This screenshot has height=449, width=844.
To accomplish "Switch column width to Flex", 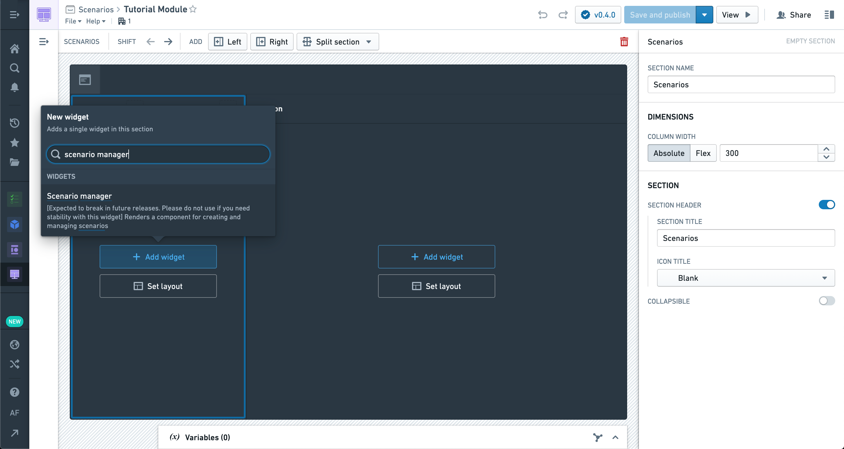I will [703, 153].
